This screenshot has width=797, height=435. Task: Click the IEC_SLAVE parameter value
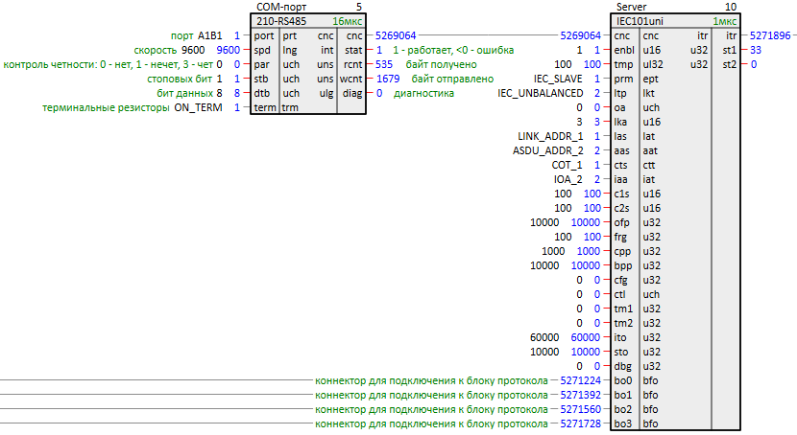(x=560, y=79)
